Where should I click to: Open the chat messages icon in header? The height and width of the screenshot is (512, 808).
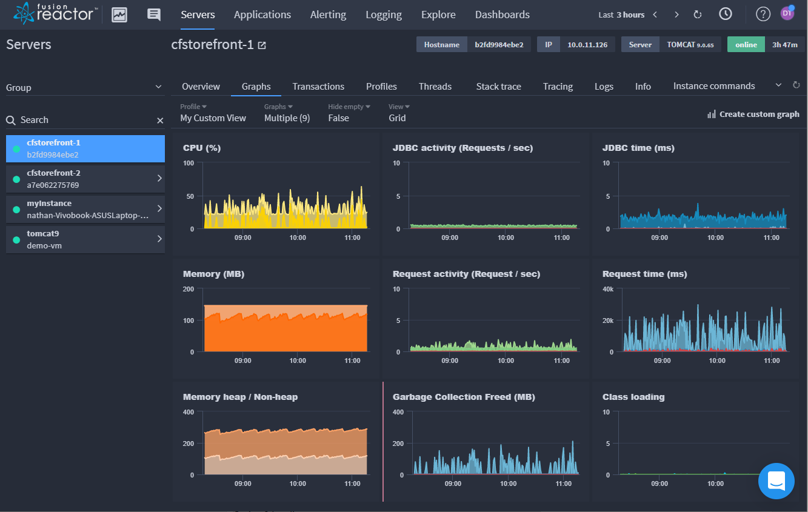(x=154, y=15)
